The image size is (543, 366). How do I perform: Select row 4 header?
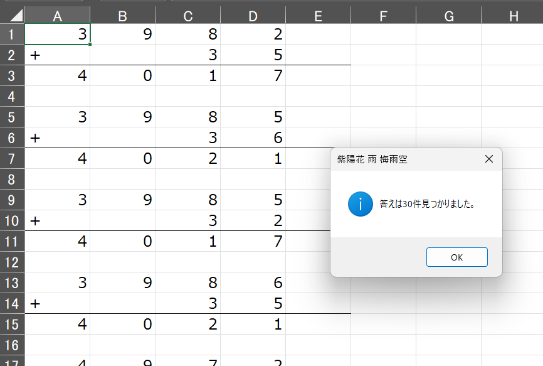(12, 96)
